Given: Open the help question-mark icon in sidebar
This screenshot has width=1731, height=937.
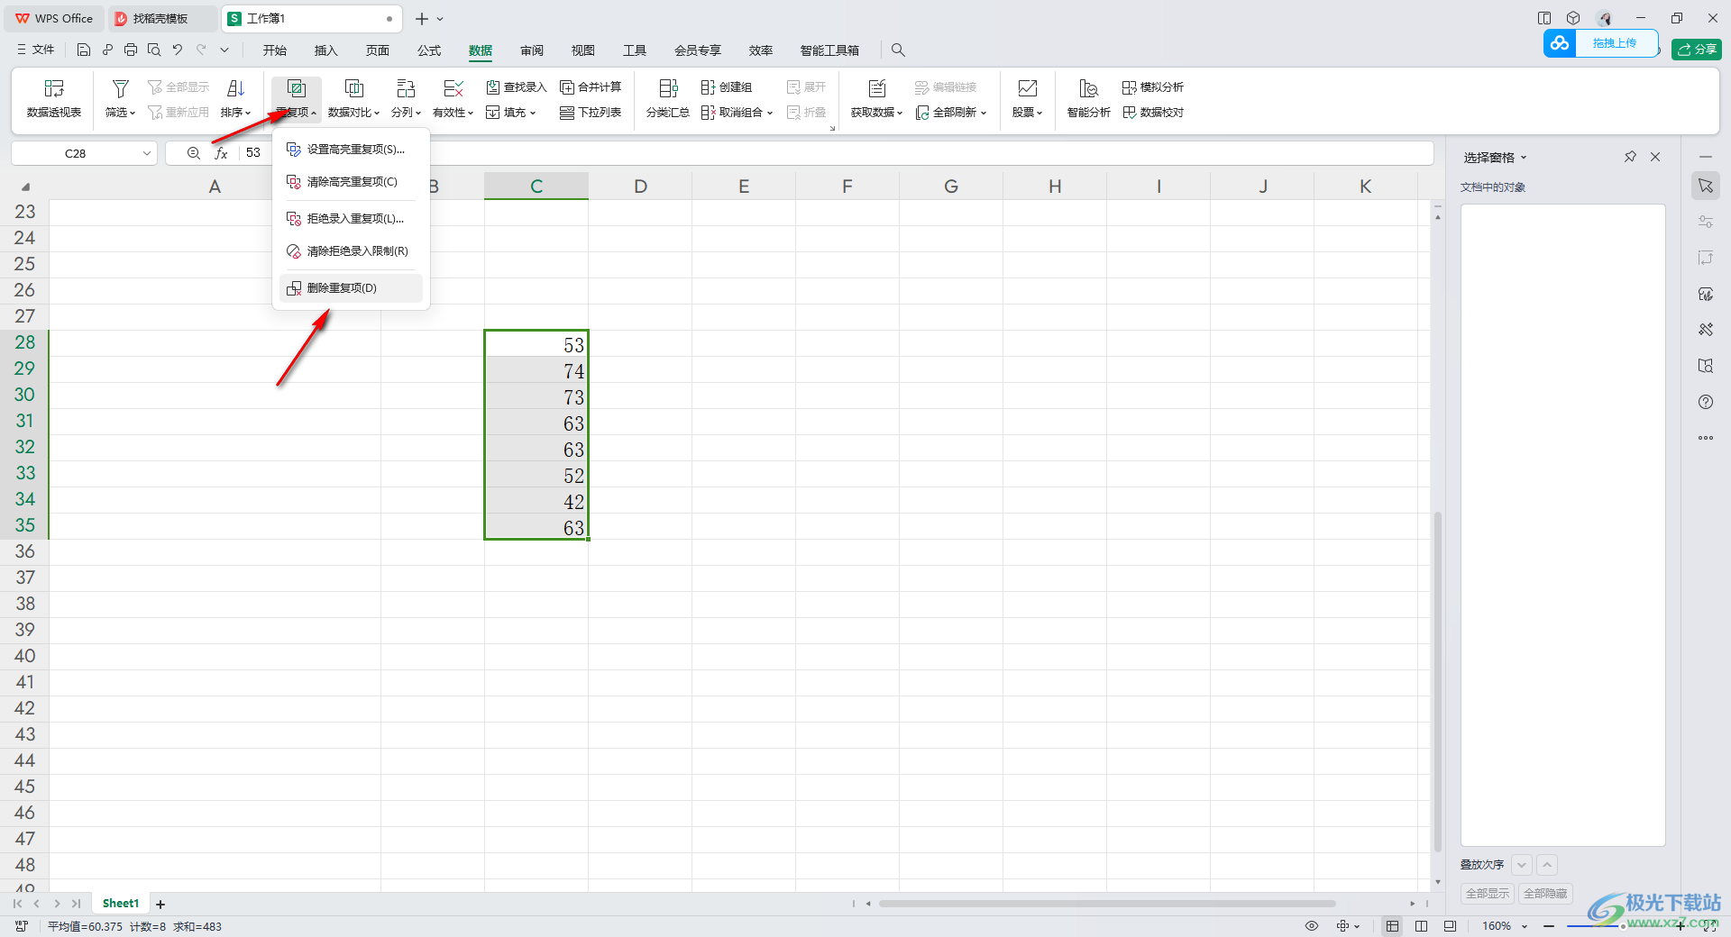Looking at the screenshot, I should 1706,402.
